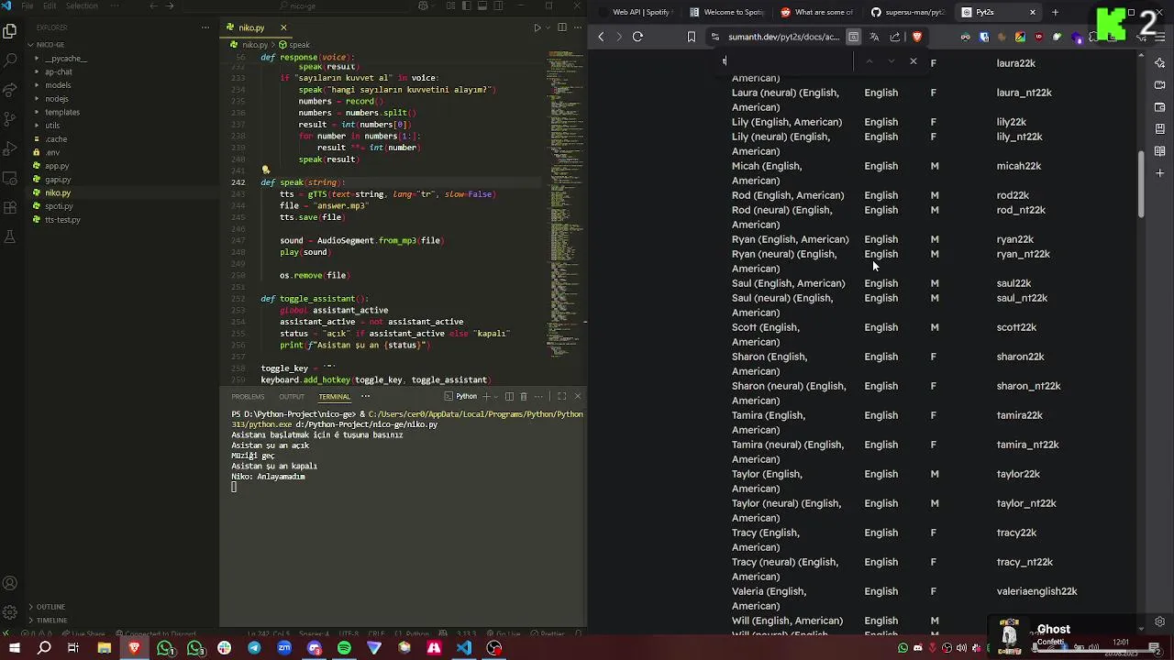Viewport: 1174px width, 660px height.
Task: Open app.py in the Explorer
Action: (x=57, y=166)
